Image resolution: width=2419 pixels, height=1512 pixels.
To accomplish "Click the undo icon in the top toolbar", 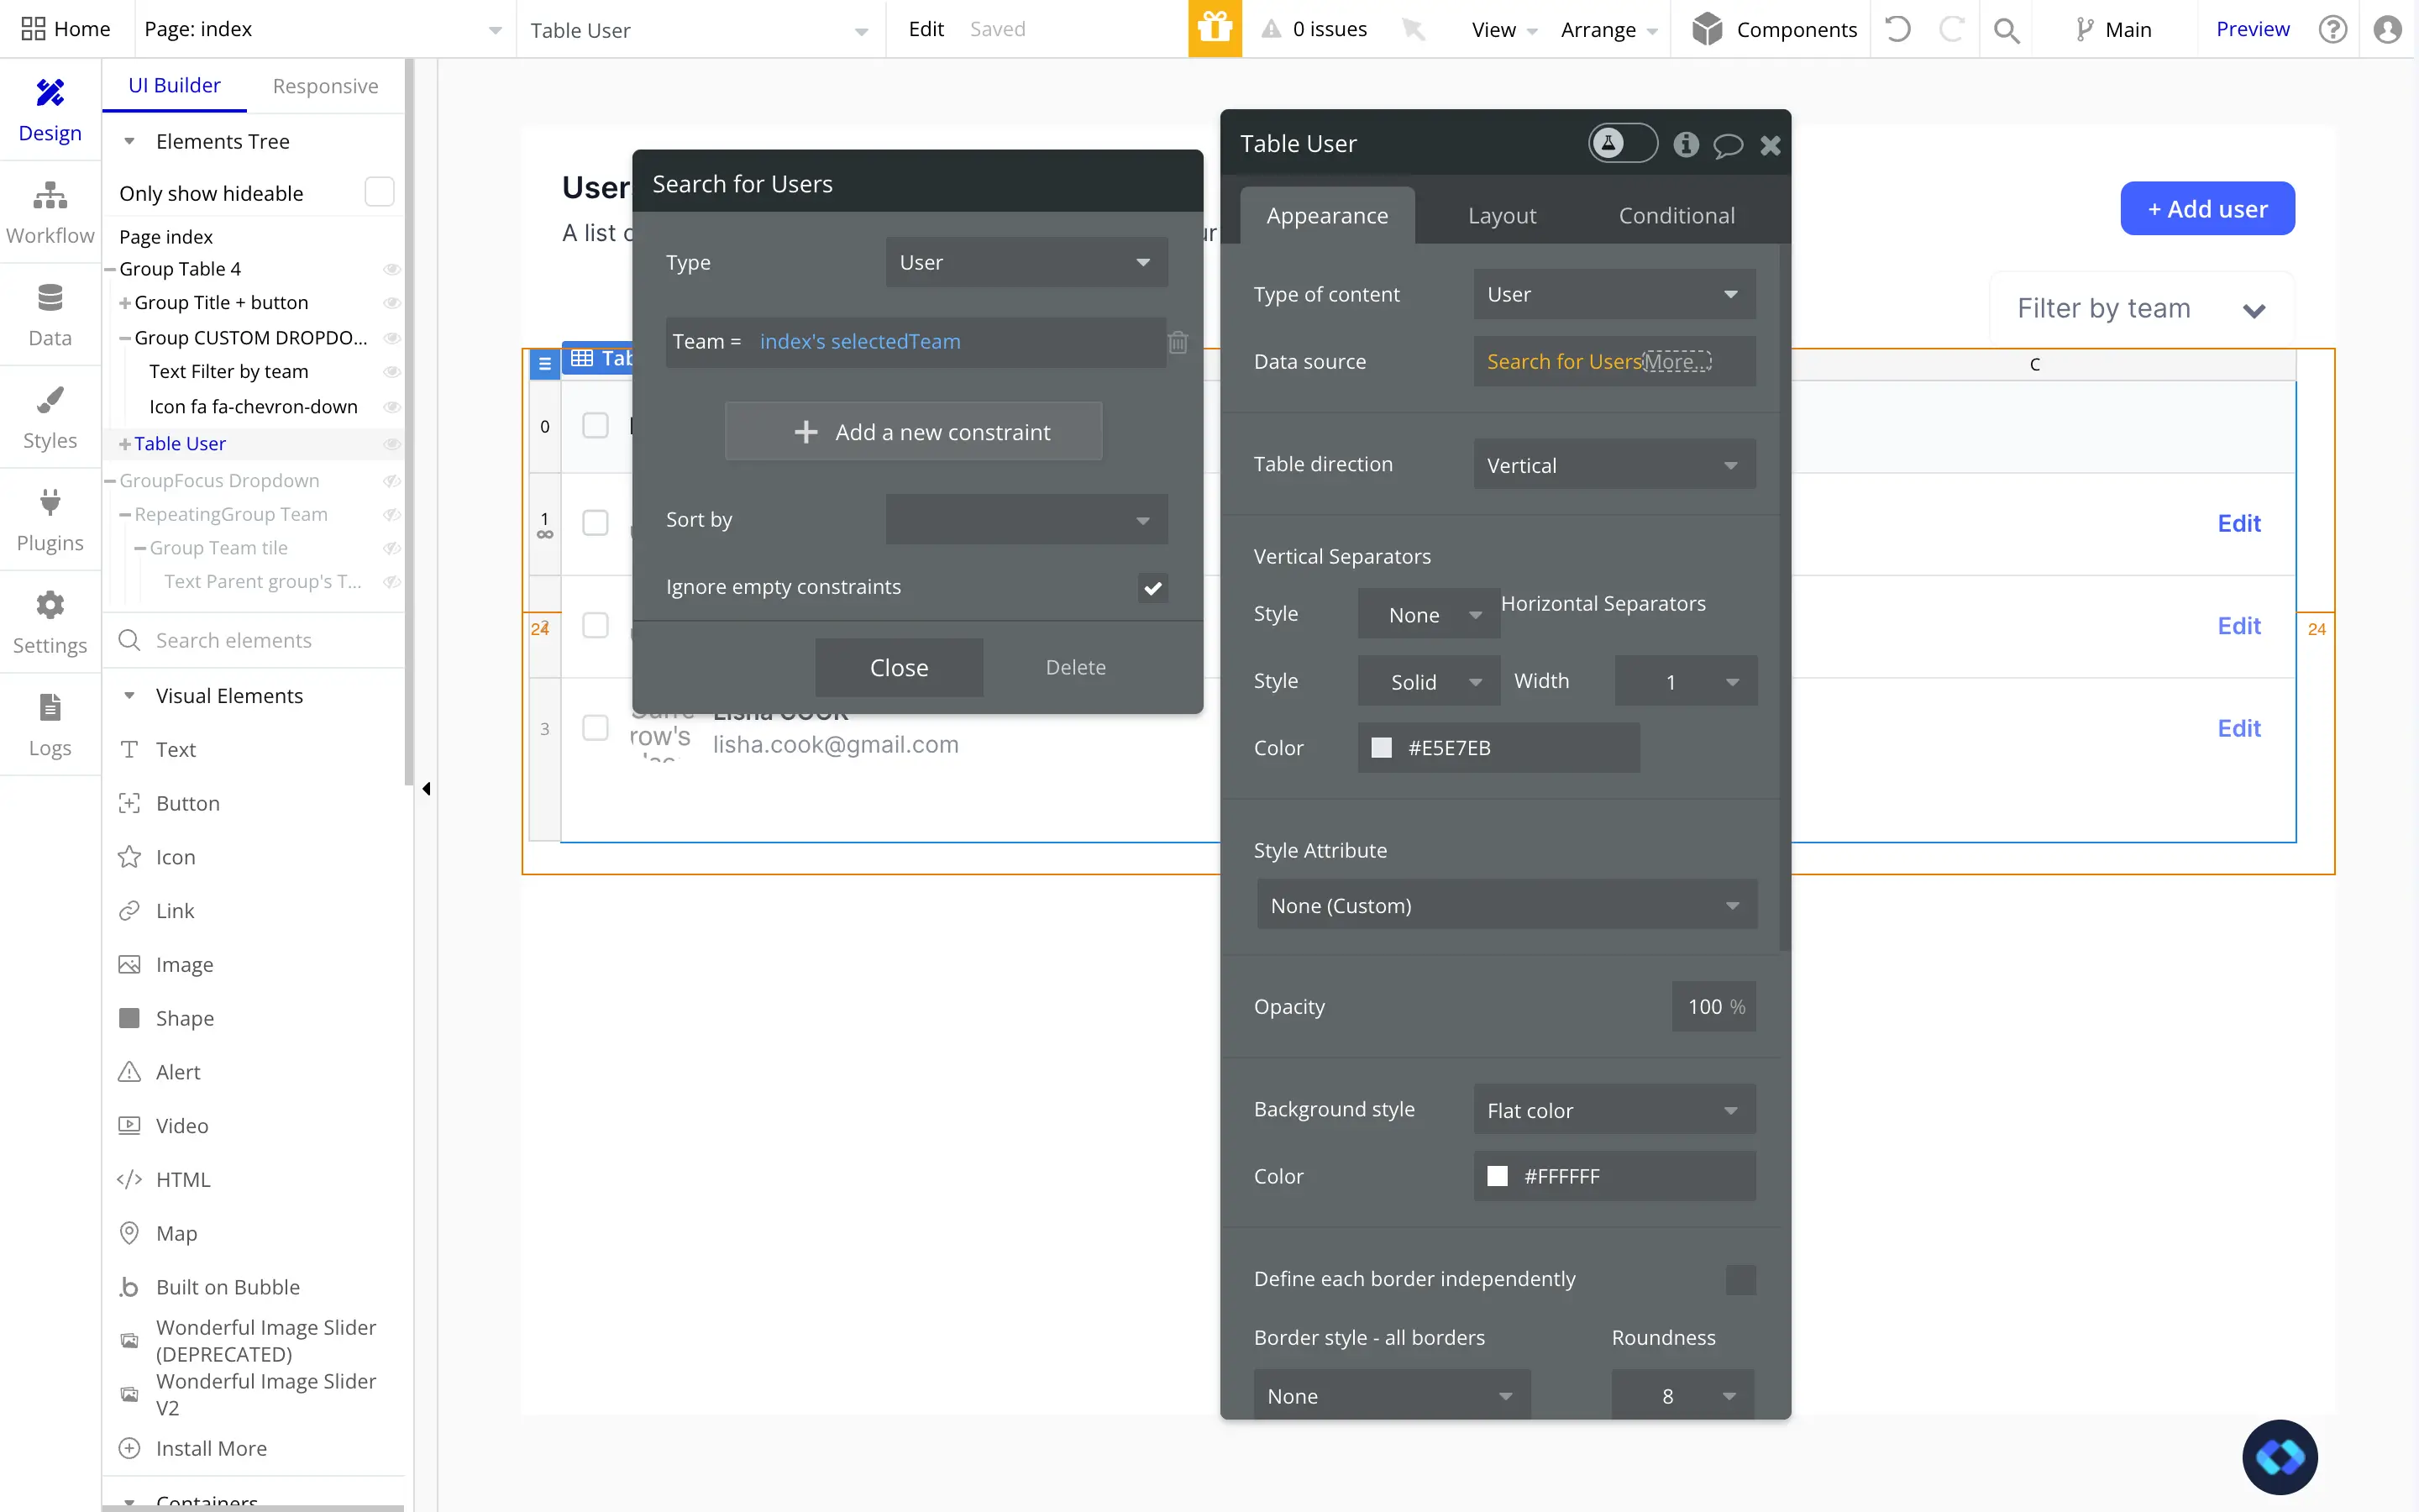I will coord(1898,28).
